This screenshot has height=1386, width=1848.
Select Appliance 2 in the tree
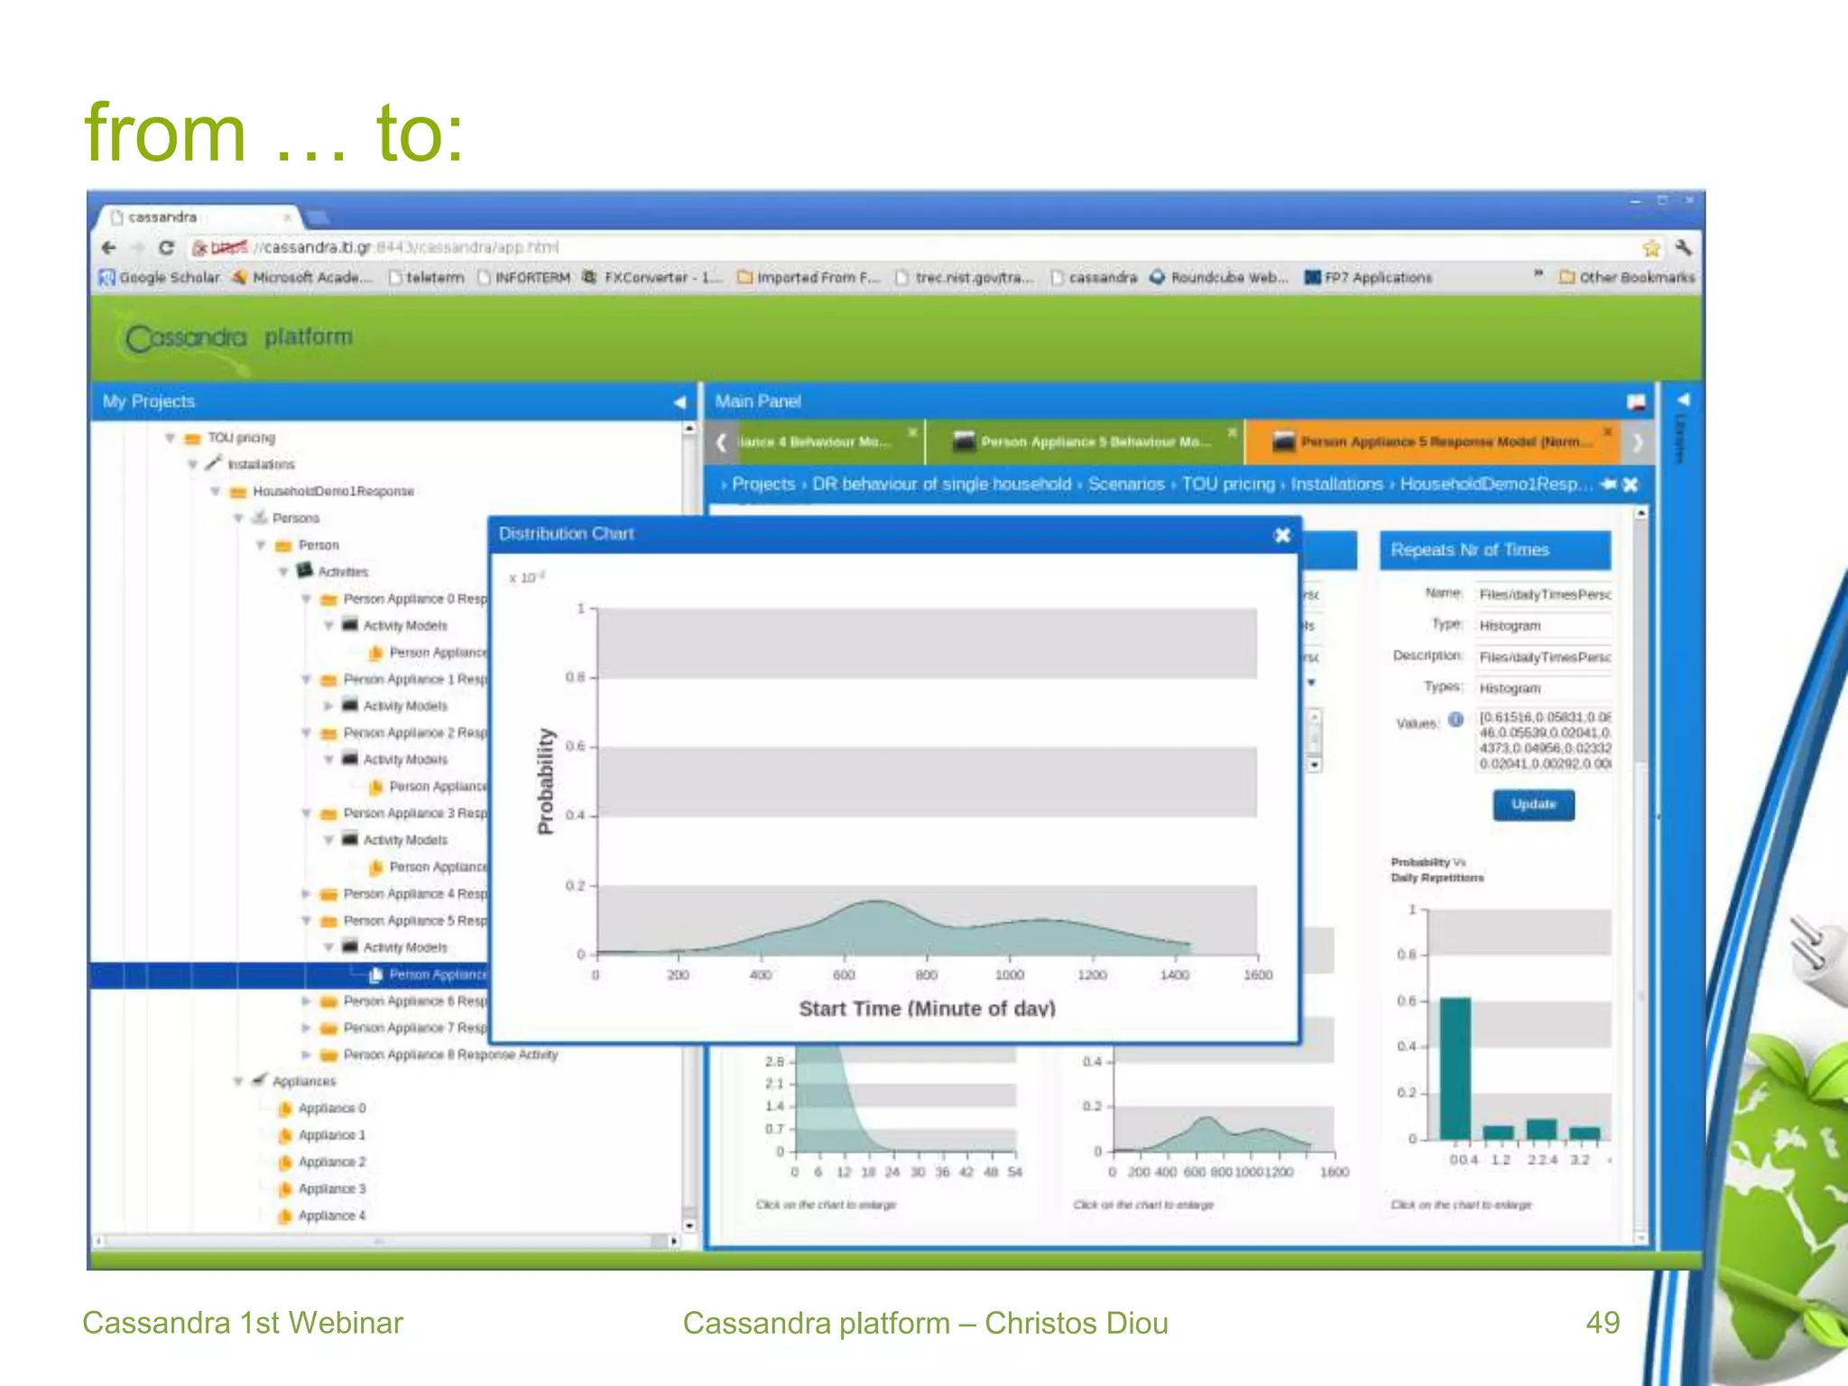[x=331, y=1162]
